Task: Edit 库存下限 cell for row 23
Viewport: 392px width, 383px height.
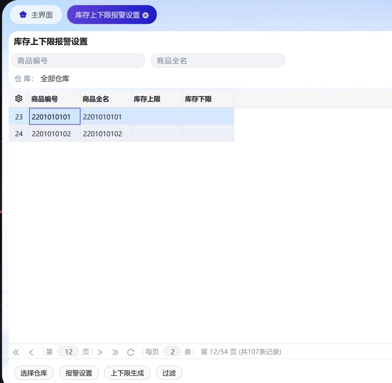Action: click(x=208, y=116)
